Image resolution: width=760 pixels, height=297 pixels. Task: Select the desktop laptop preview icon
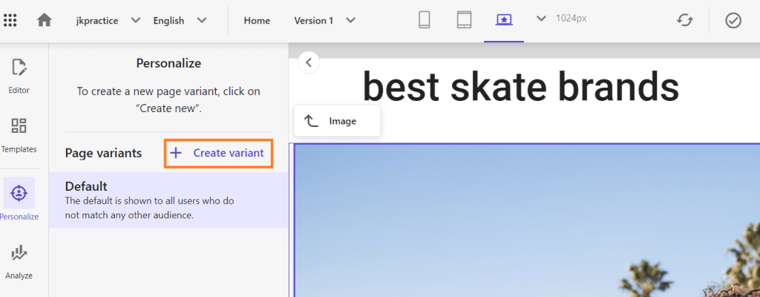coord(505,20)
